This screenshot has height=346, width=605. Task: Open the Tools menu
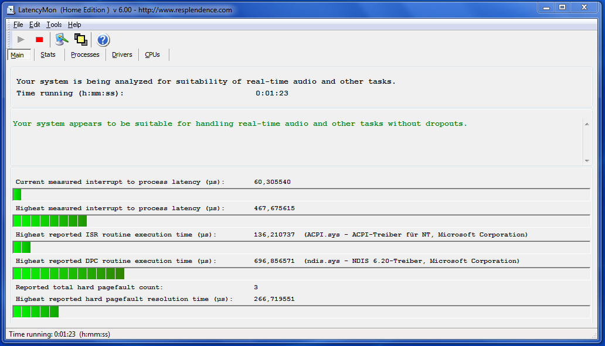coord(54,25)
